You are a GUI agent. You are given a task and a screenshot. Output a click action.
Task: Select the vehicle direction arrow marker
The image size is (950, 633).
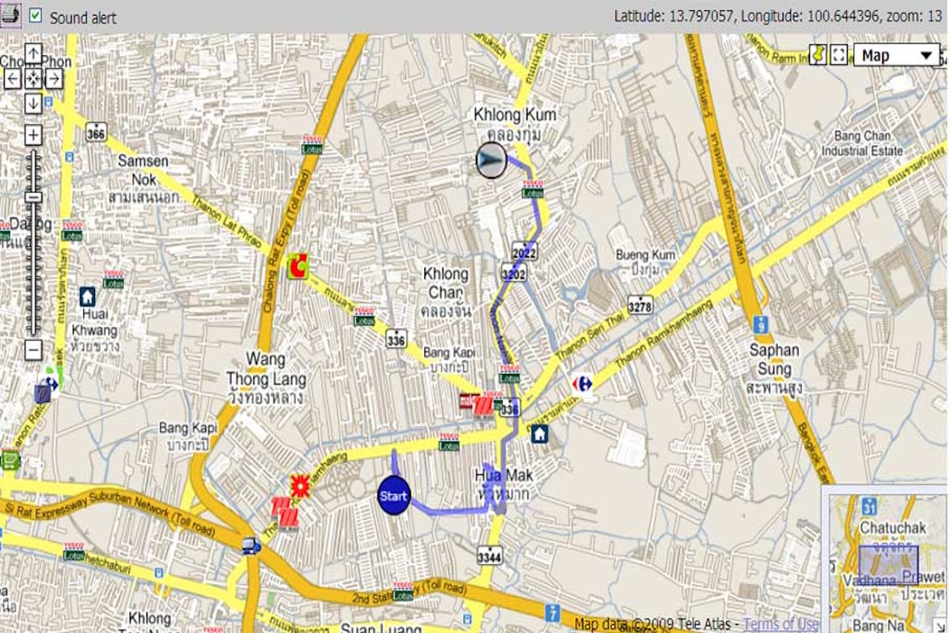492,161
